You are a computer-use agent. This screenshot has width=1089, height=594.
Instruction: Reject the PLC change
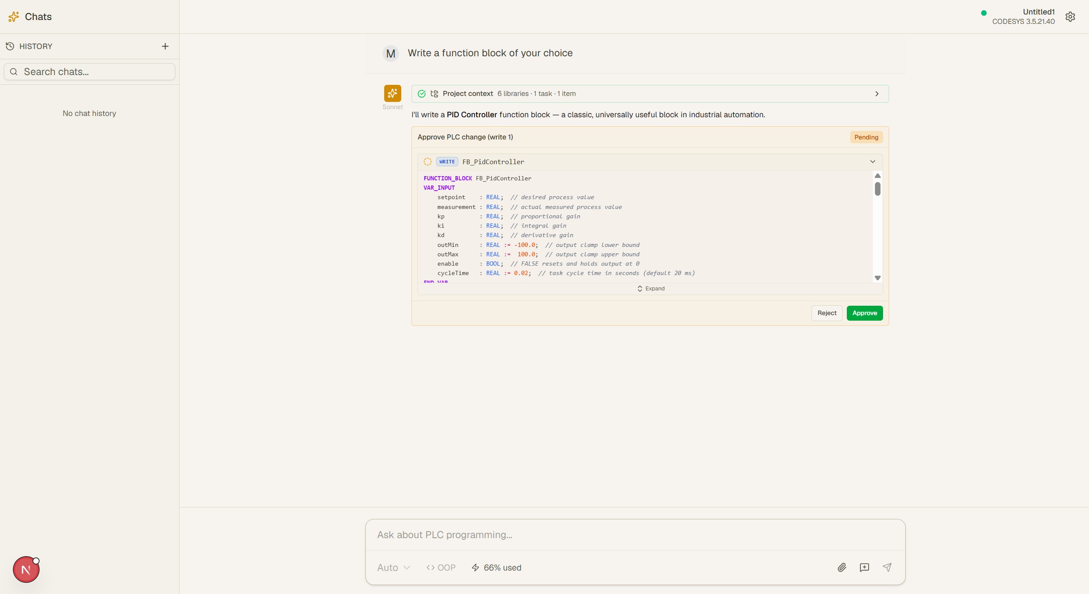point(827,313)
